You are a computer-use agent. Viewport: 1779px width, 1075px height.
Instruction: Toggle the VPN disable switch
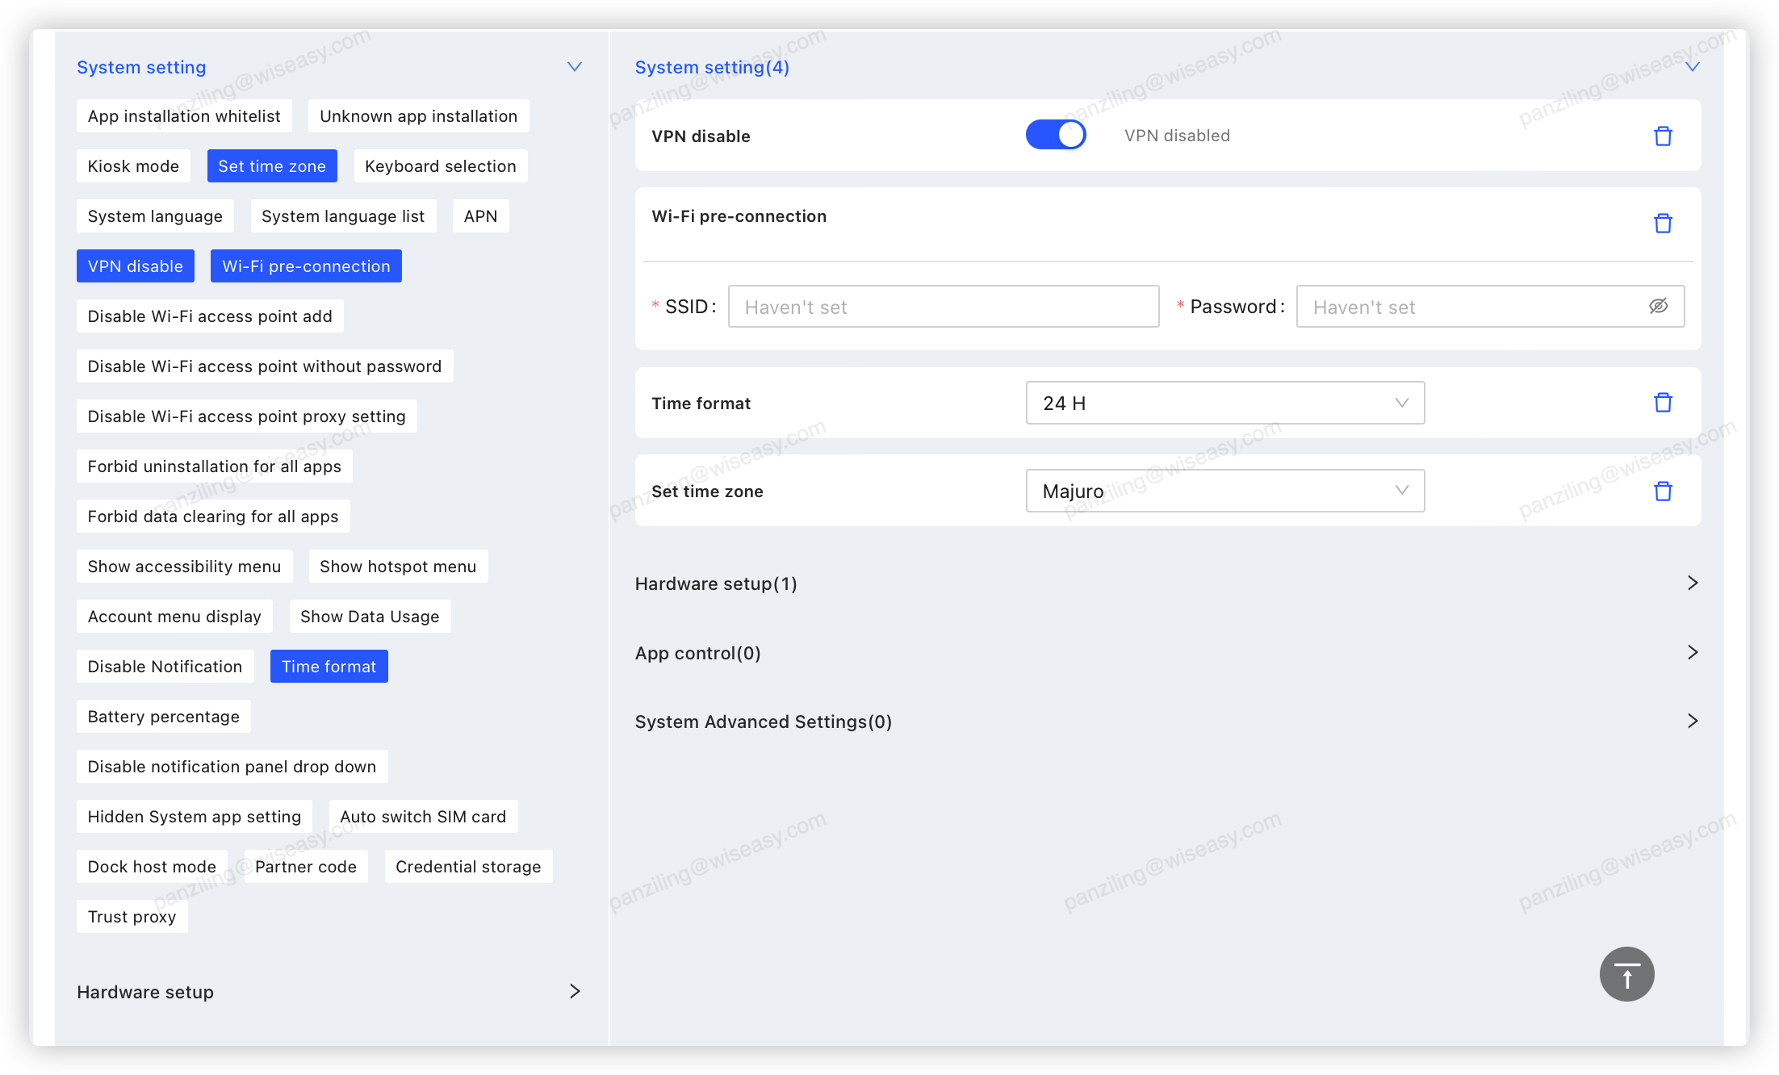coord(1056,135)
